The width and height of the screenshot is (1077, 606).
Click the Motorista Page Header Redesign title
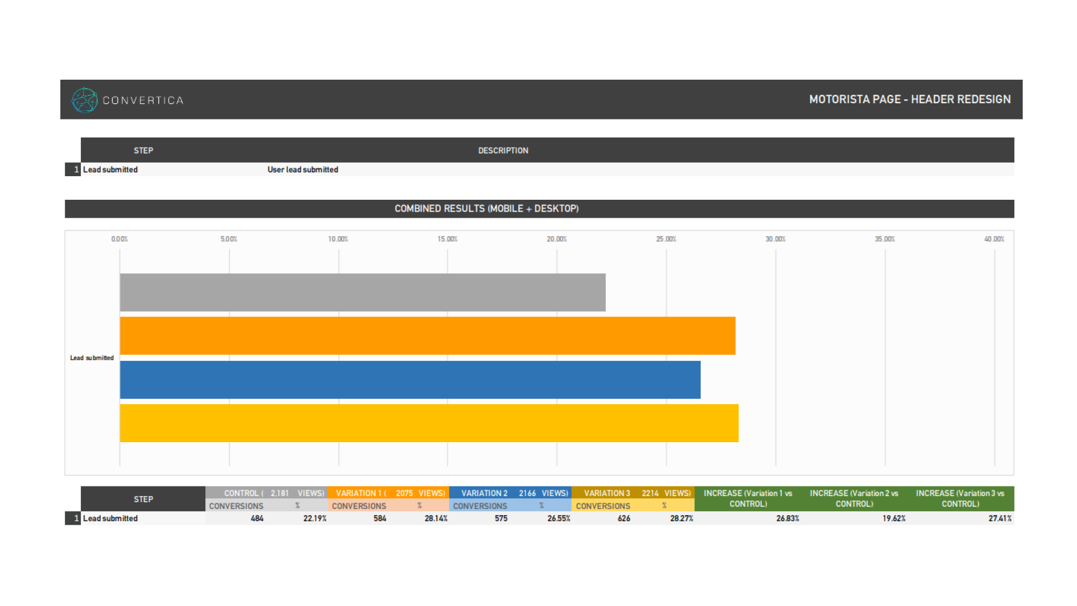909,99
